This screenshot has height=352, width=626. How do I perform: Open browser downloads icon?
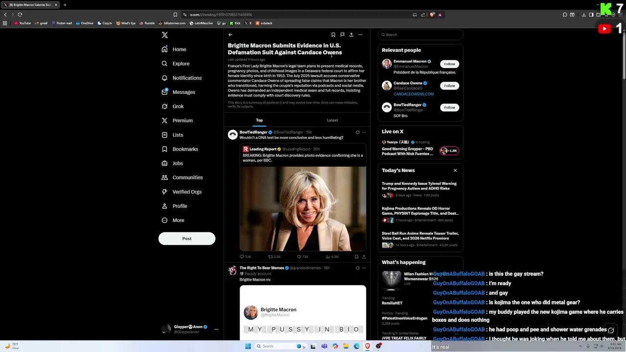583,15
